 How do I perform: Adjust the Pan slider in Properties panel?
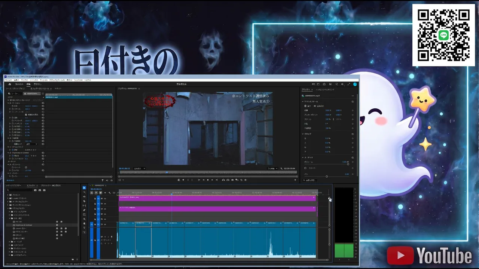327,176
